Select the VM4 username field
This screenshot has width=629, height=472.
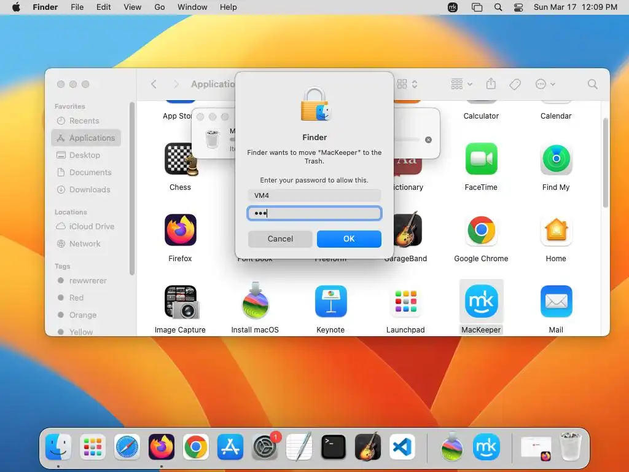coord(314,195)
